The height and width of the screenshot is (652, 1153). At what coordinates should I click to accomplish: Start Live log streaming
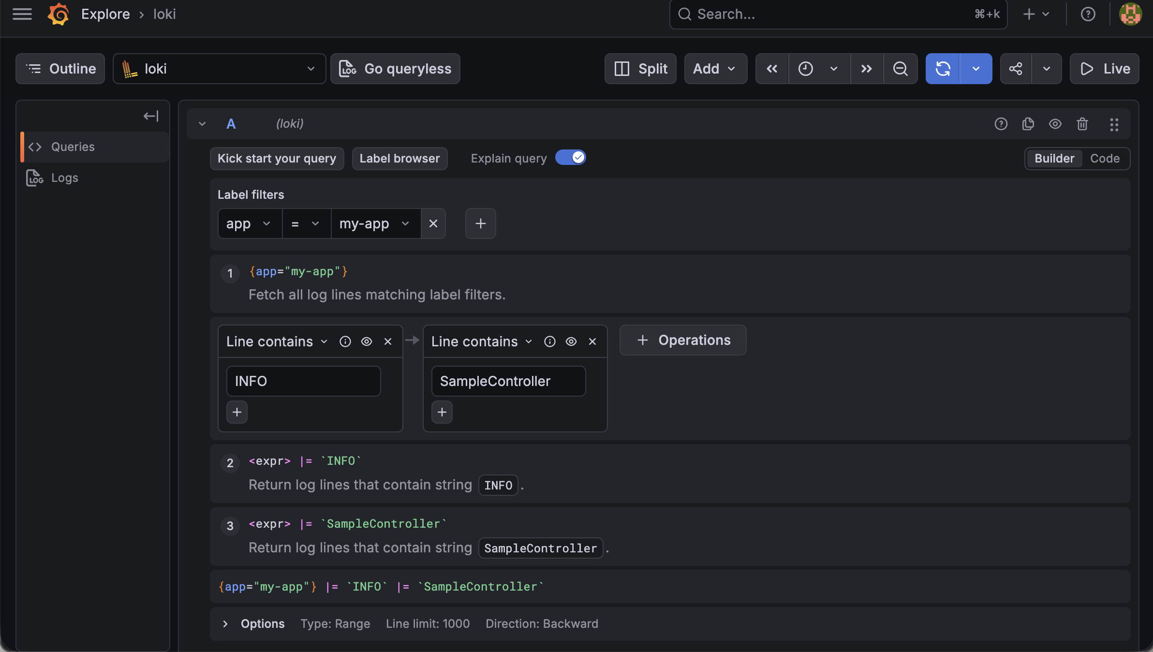(x=1104, y=69)
